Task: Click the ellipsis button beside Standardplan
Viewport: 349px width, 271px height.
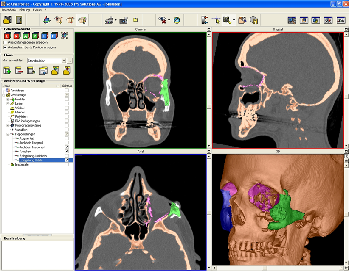Action: (x=70, y=61)
